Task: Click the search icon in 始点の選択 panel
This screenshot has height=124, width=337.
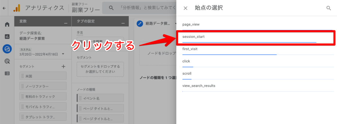Action: point(329,8)
